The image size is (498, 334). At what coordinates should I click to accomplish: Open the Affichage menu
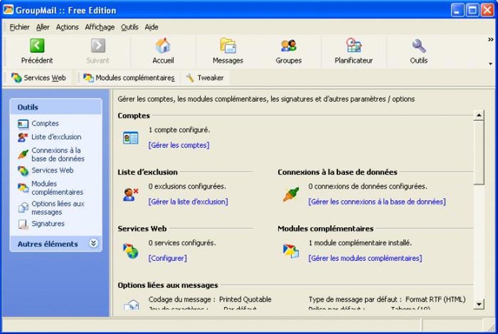[100, 27]
